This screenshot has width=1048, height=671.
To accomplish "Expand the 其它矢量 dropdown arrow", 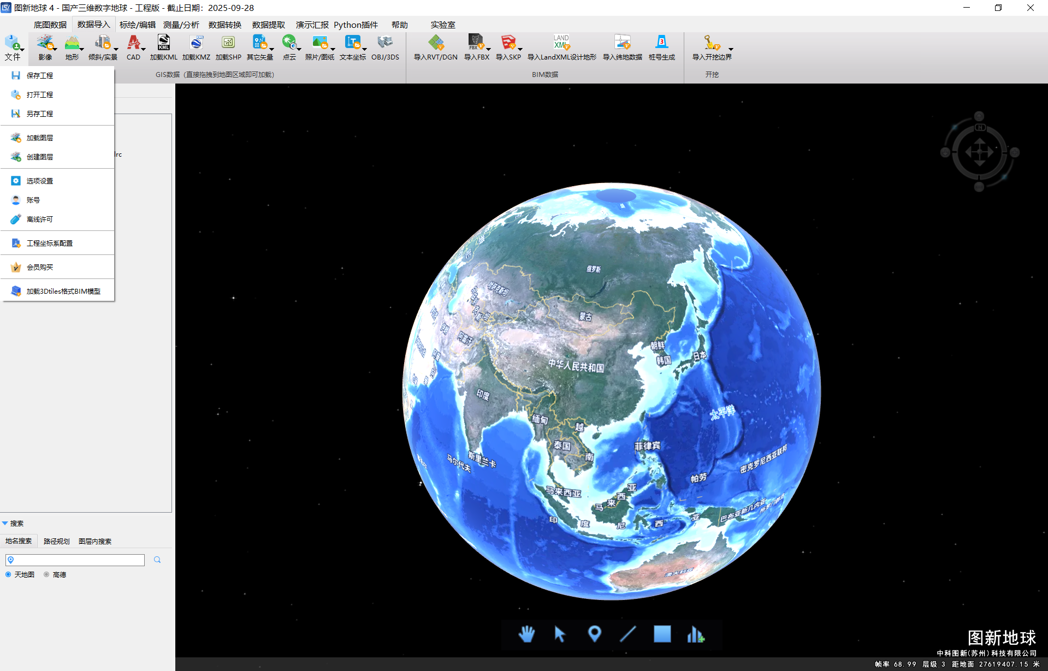I will 271,49.
